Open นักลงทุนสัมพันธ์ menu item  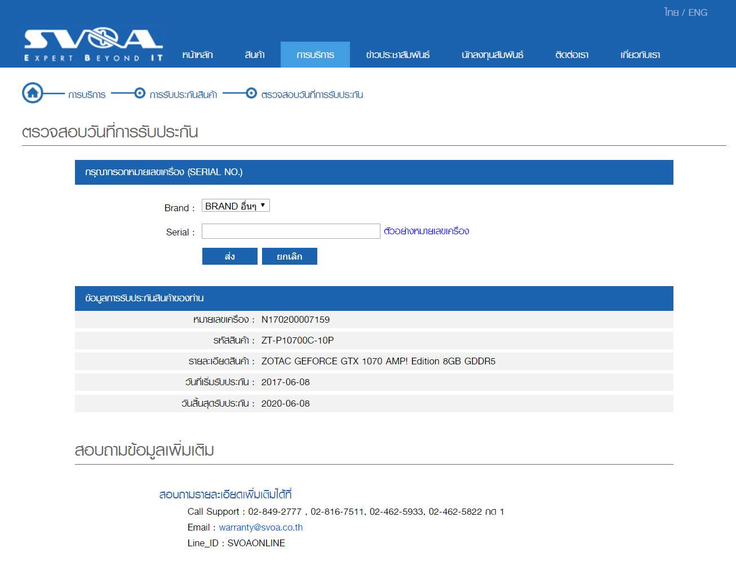pyautogui.click(x=493, y=55)
